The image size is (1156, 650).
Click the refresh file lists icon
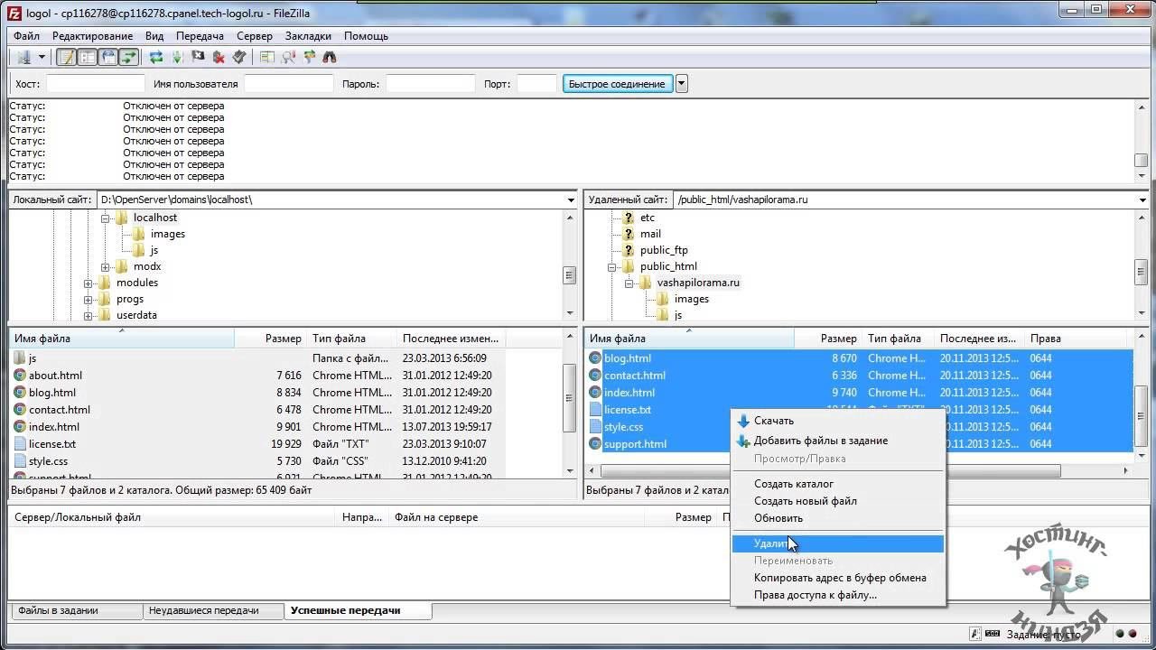(156, 57)
